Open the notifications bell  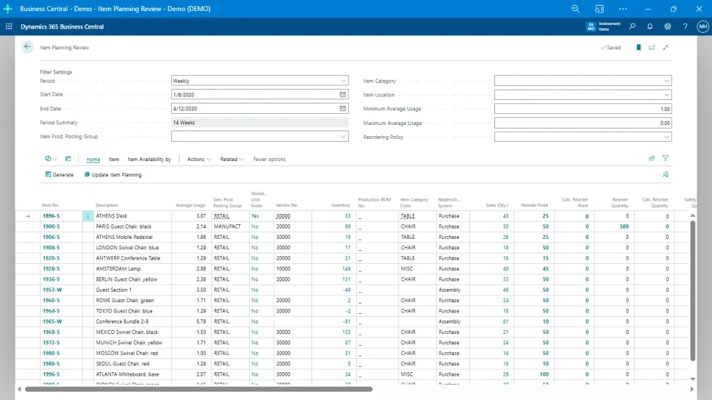pos(649,26)
